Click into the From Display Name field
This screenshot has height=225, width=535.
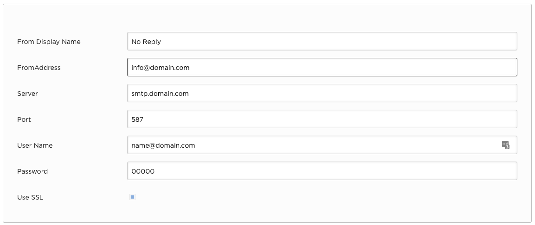322,41
